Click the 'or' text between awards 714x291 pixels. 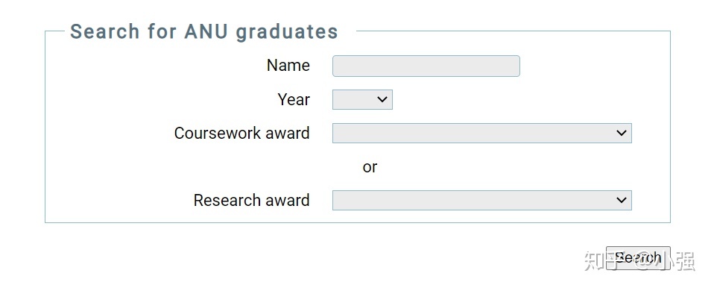click(370, 167)
